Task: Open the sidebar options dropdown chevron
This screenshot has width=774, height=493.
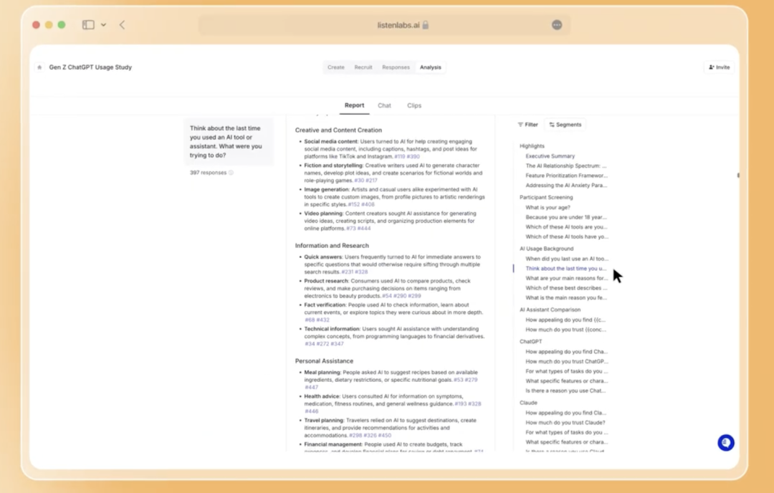Action: click(x=103, y=25)
